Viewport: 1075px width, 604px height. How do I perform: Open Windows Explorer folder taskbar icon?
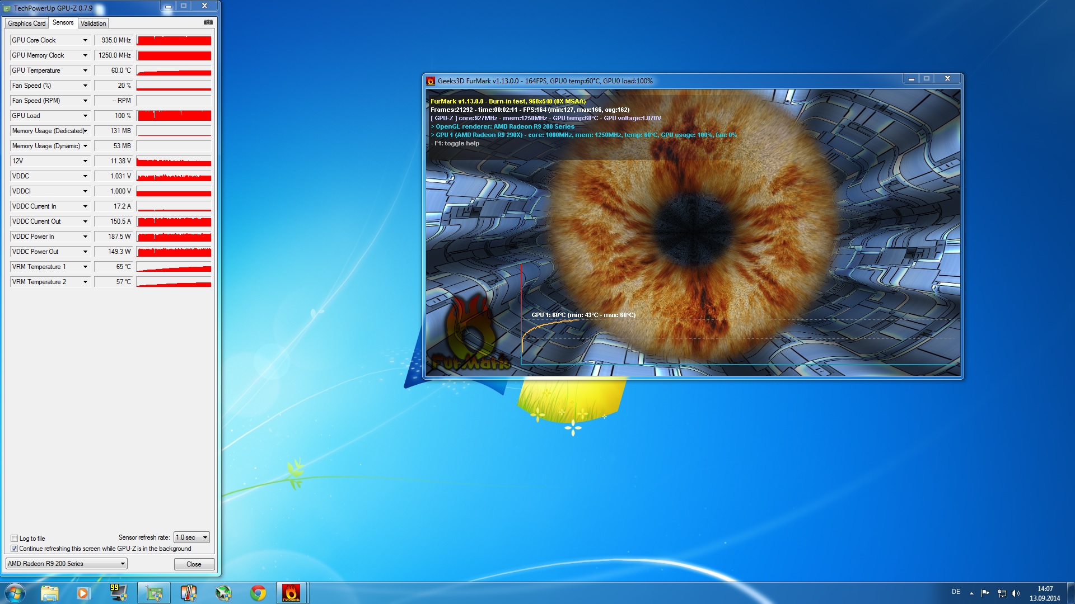tap(49, 593)
